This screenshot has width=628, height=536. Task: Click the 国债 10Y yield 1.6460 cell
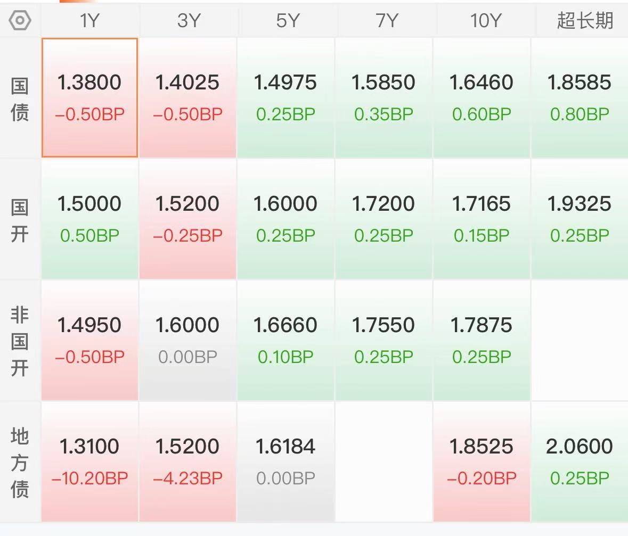[x=482, y=98]
